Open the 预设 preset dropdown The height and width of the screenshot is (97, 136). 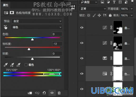[37, 21]
